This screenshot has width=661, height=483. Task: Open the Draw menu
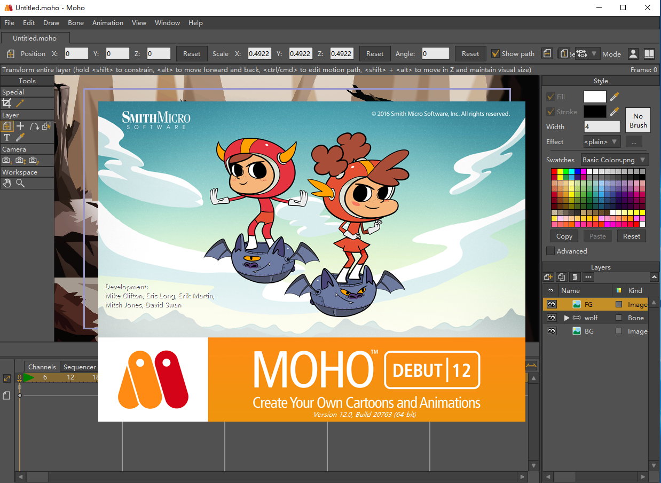(x=51, y=22)
